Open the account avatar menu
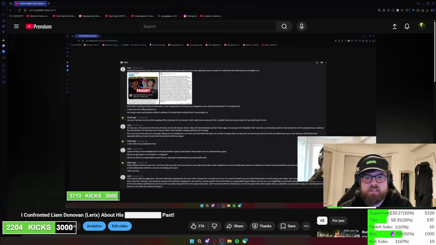Image resolution: width=436 pixels, height=245 pixels. 422,26
